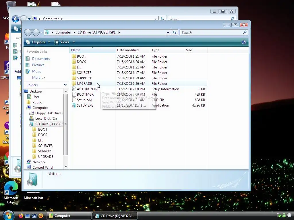Click Computer in the address bar breadcrumb

(x=63, y=32)
